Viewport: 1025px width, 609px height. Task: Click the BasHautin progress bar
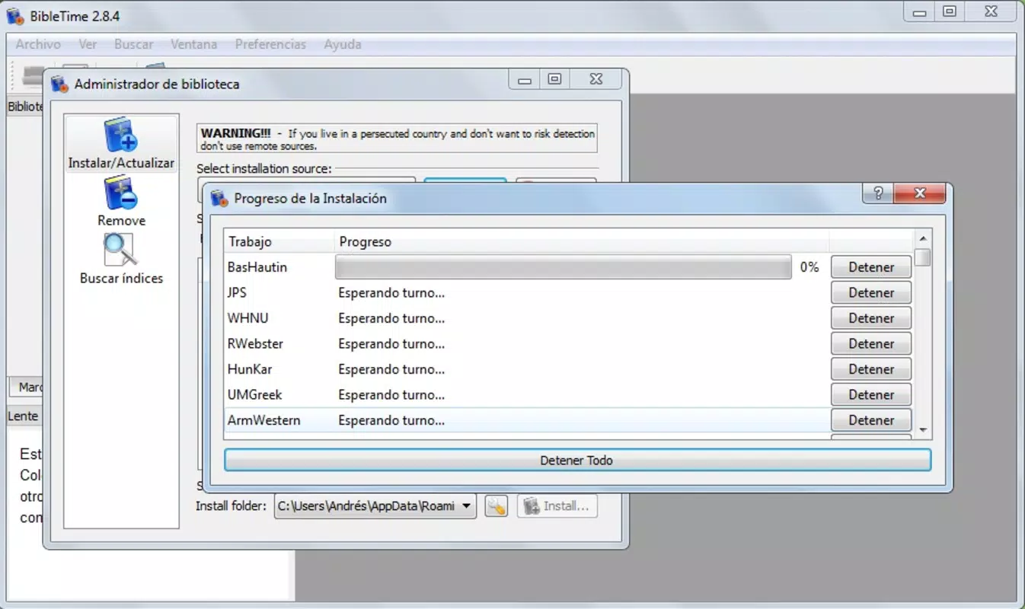coord(564,267)
